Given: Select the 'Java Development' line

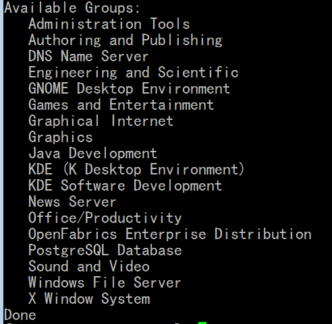Looking at the screenshot, I should pyautogui.click(x=92, y=154).
